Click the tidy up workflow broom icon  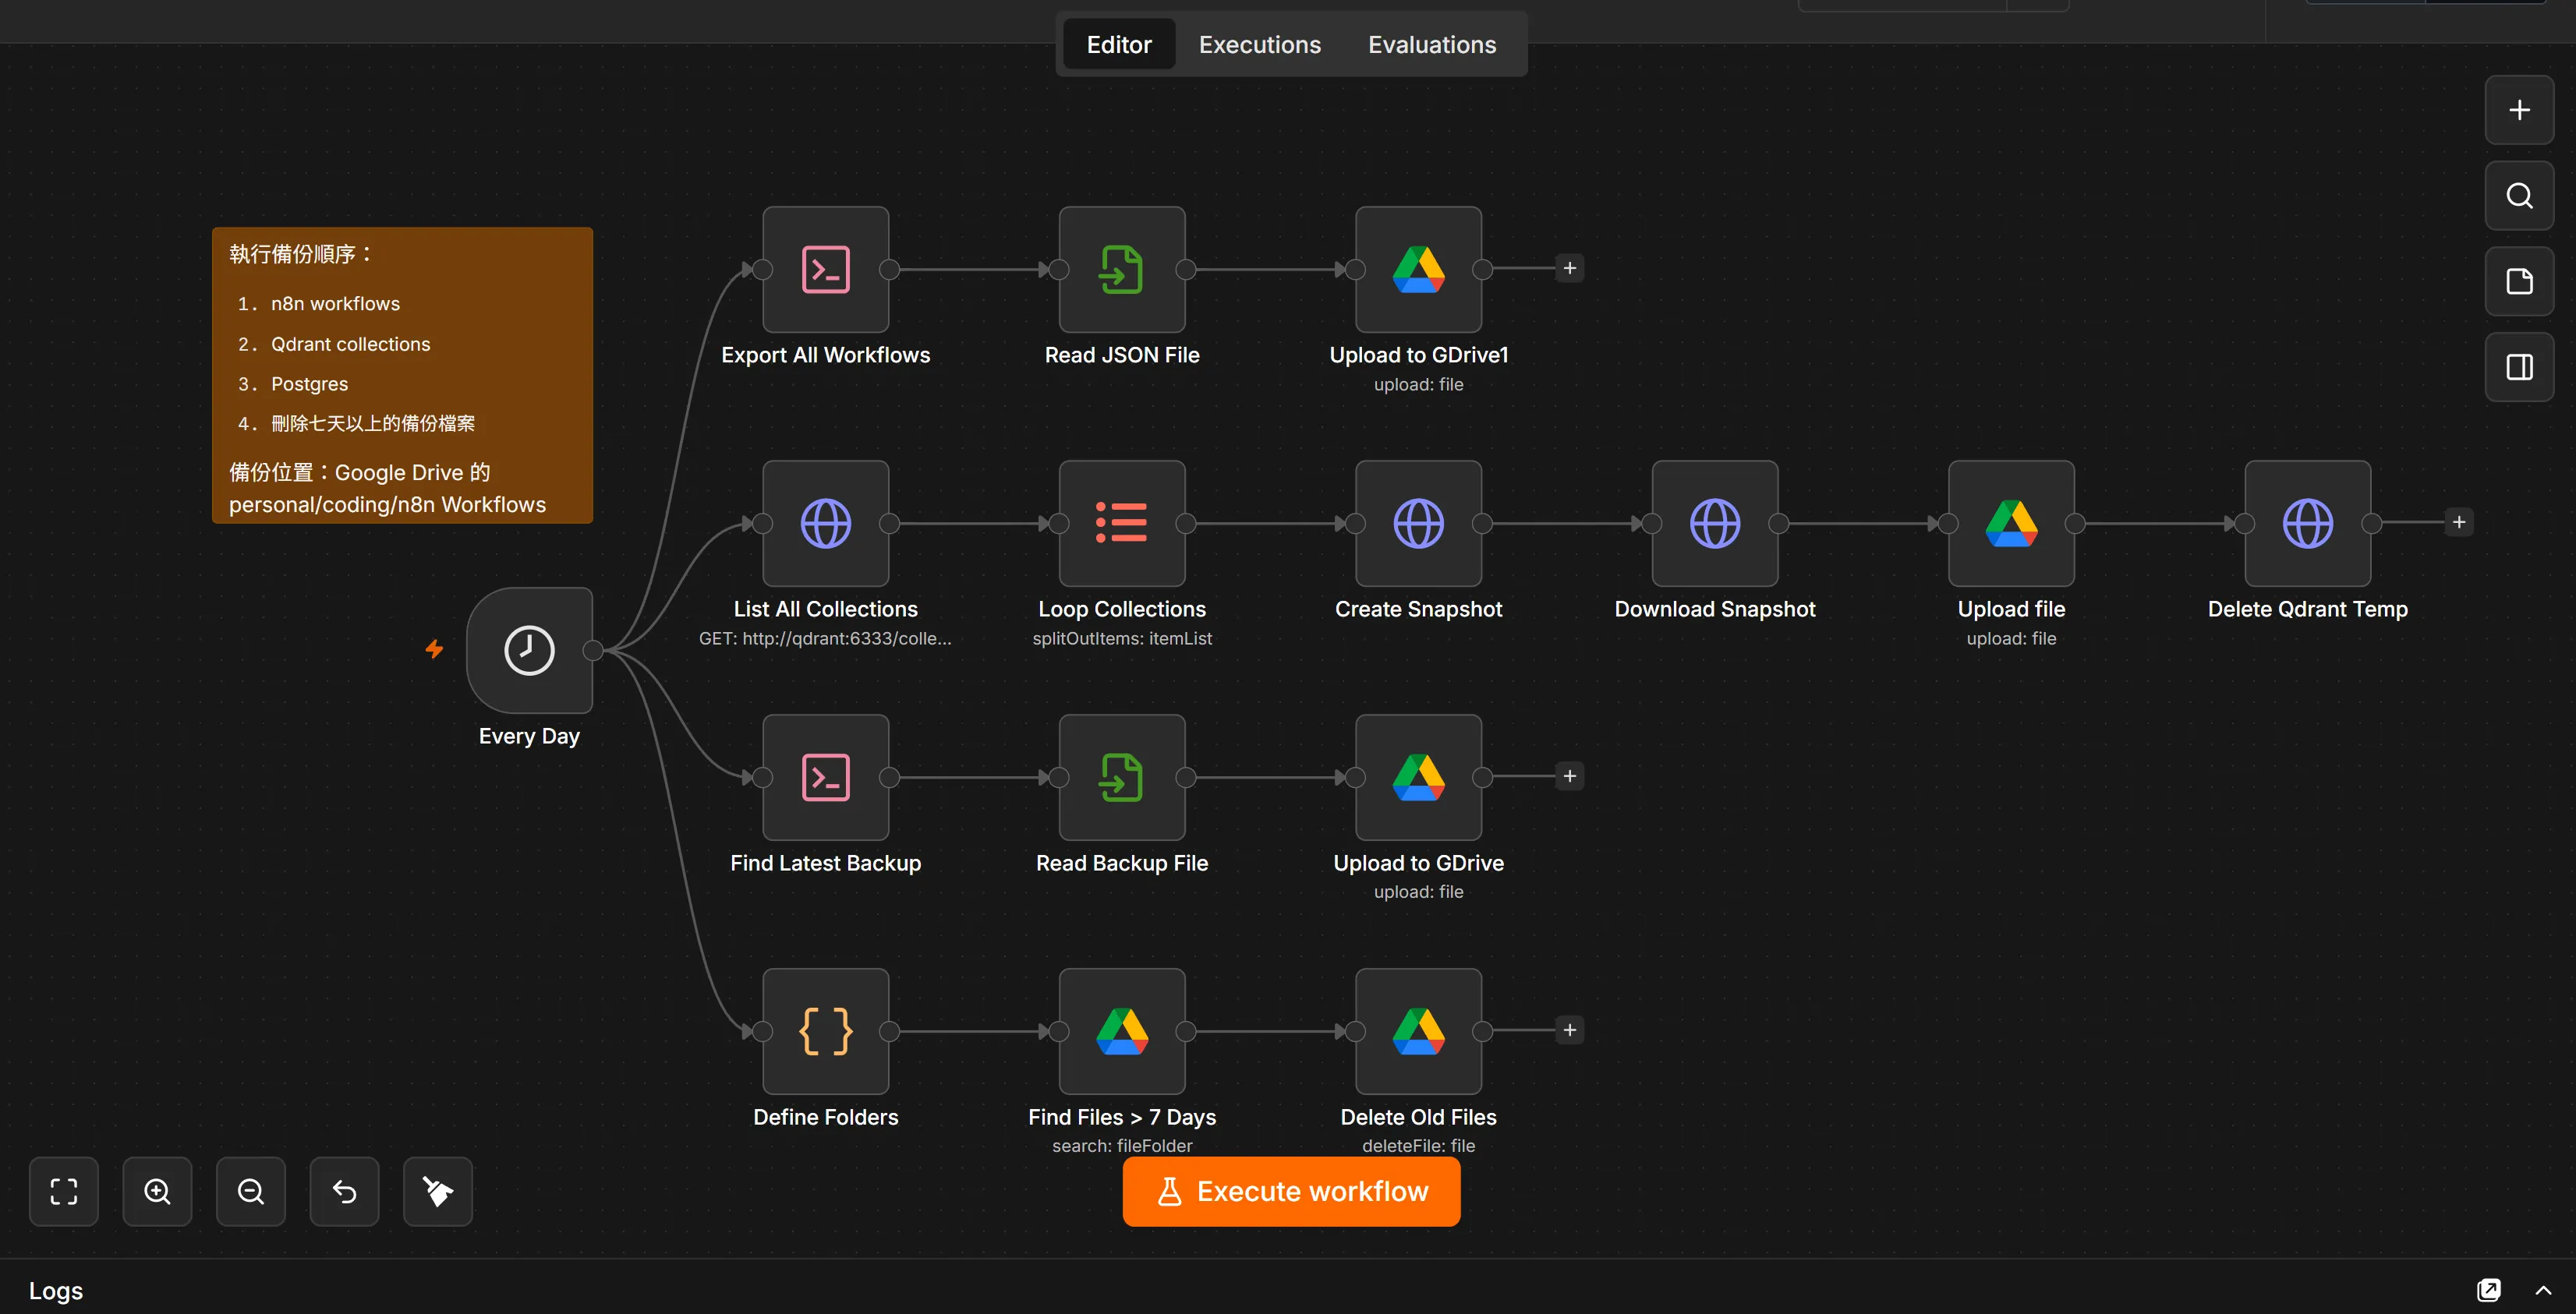438,1191
